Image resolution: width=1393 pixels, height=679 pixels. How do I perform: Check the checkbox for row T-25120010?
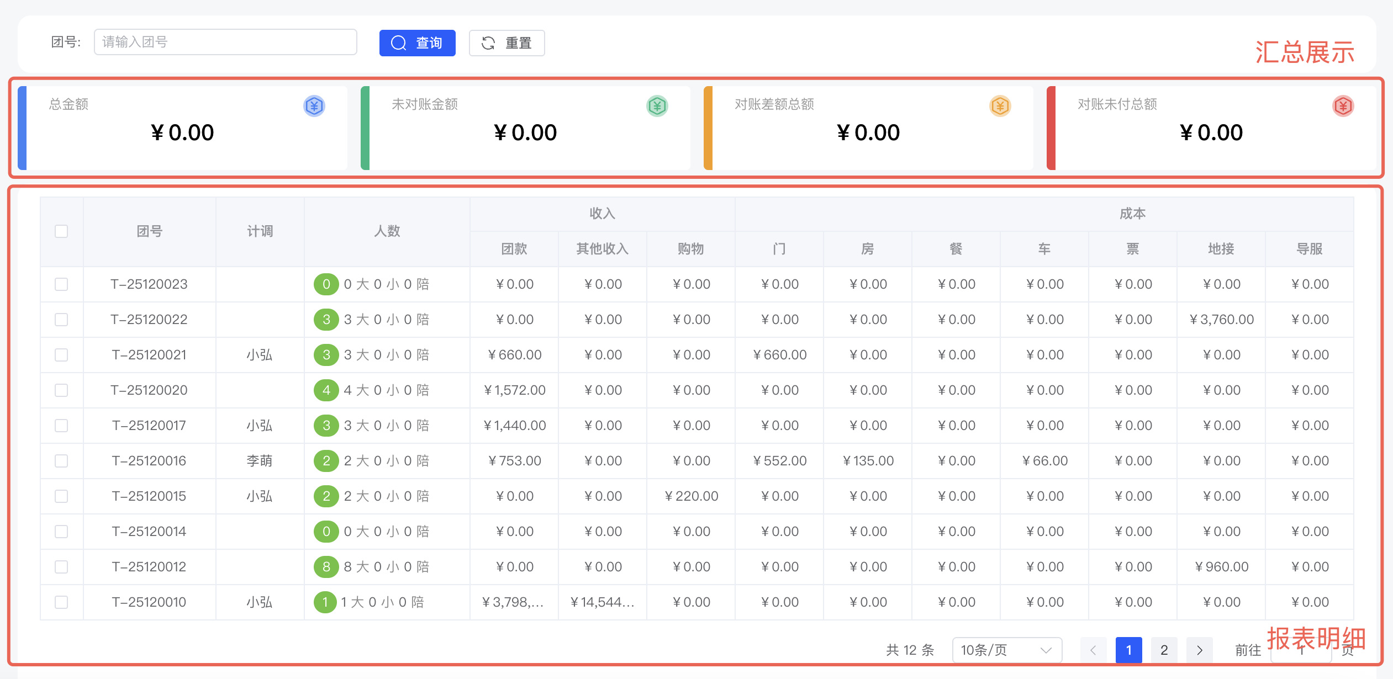(x=61, y=602)
